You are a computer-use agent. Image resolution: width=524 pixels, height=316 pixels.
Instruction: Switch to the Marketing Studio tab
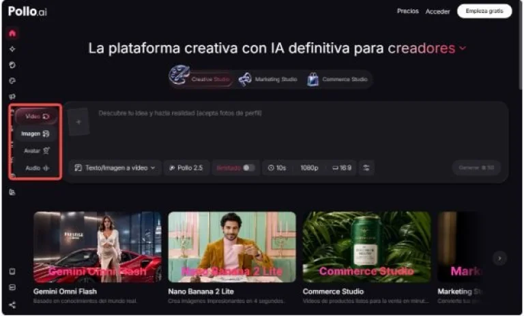pyautogui.click(x=268, y=80)
